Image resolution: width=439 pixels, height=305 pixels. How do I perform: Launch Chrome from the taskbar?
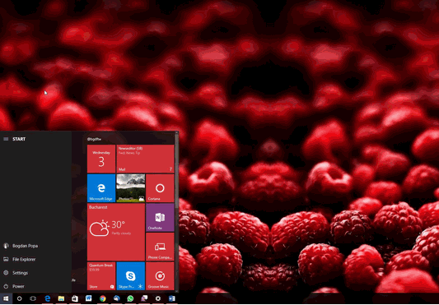point(103,298)
